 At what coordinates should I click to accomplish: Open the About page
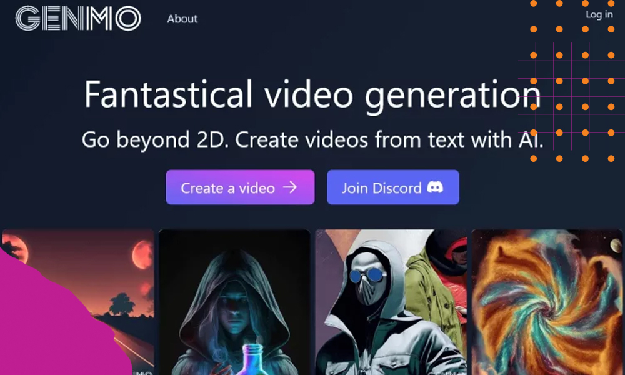pos(182,19)
